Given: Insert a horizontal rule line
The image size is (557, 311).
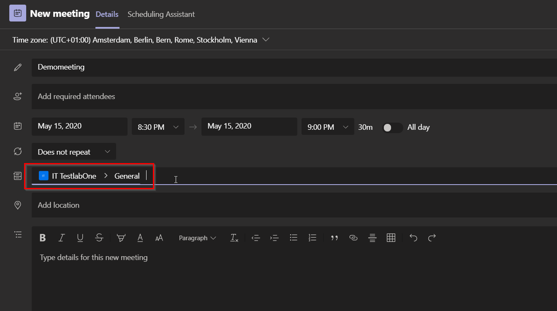Looking at the screenshot, I should [x=372, y=238].
